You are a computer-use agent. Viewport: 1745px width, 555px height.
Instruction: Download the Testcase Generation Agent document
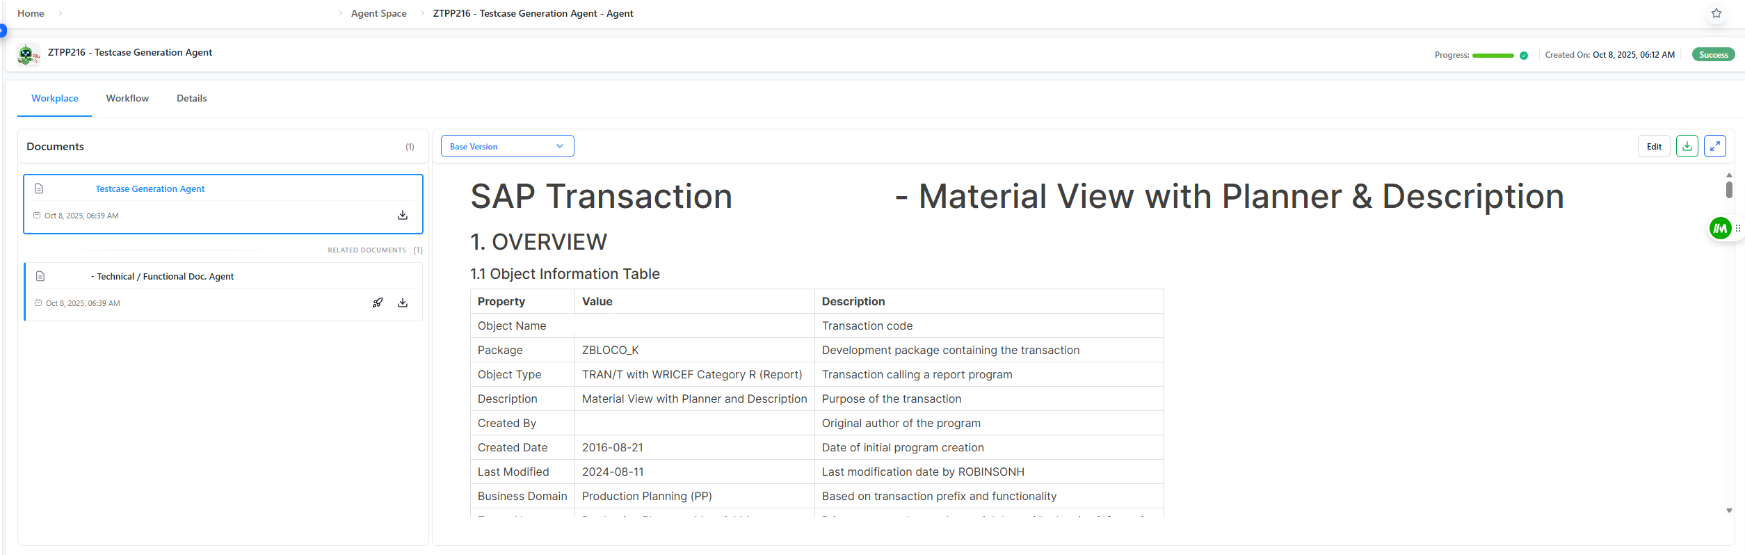coord(402,216)
